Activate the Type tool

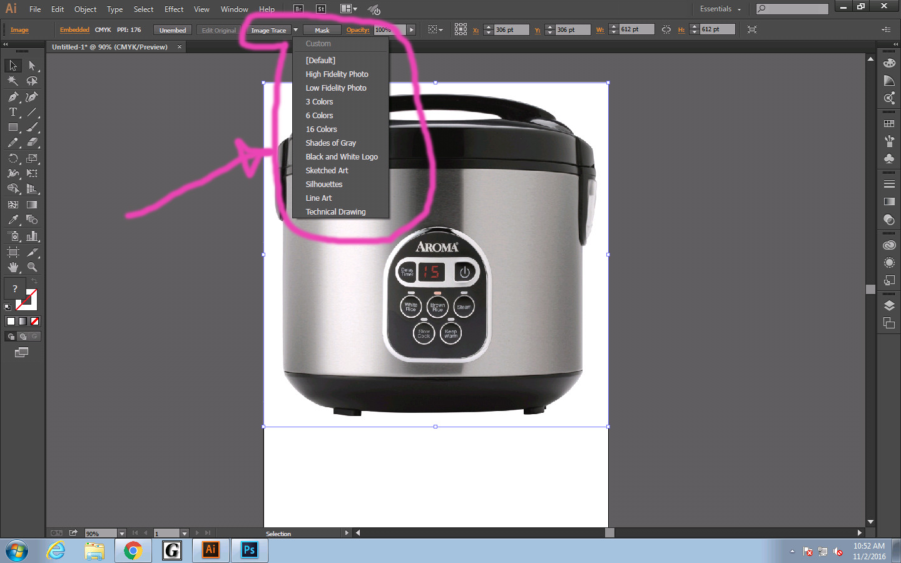(x=13, y=112)
